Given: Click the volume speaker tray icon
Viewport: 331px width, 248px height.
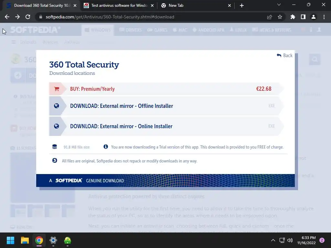Looking at the screenshot, I should [290, 240].
